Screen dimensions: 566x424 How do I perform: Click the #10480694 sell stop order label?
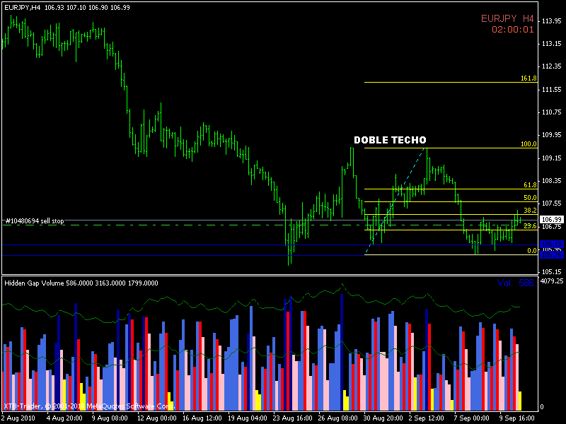34,221
